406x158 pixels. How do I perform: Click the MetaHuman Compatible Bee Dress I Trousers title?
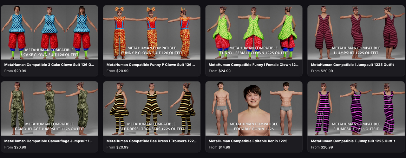(x=152, y=141)
